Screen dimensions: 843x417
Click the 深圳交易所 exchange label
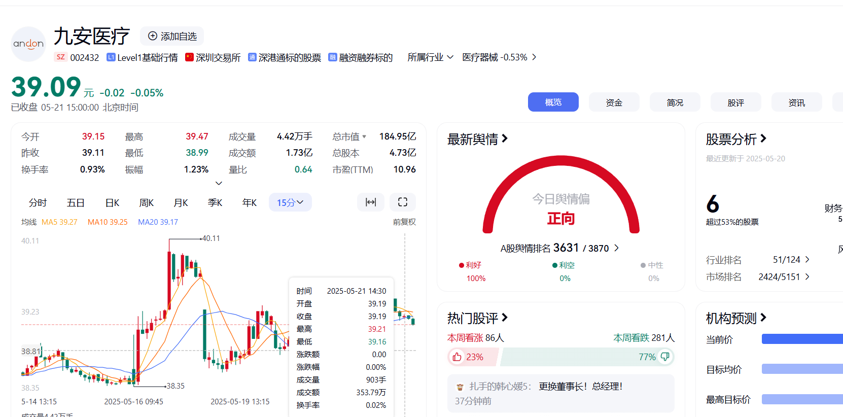tap(218, 58)
